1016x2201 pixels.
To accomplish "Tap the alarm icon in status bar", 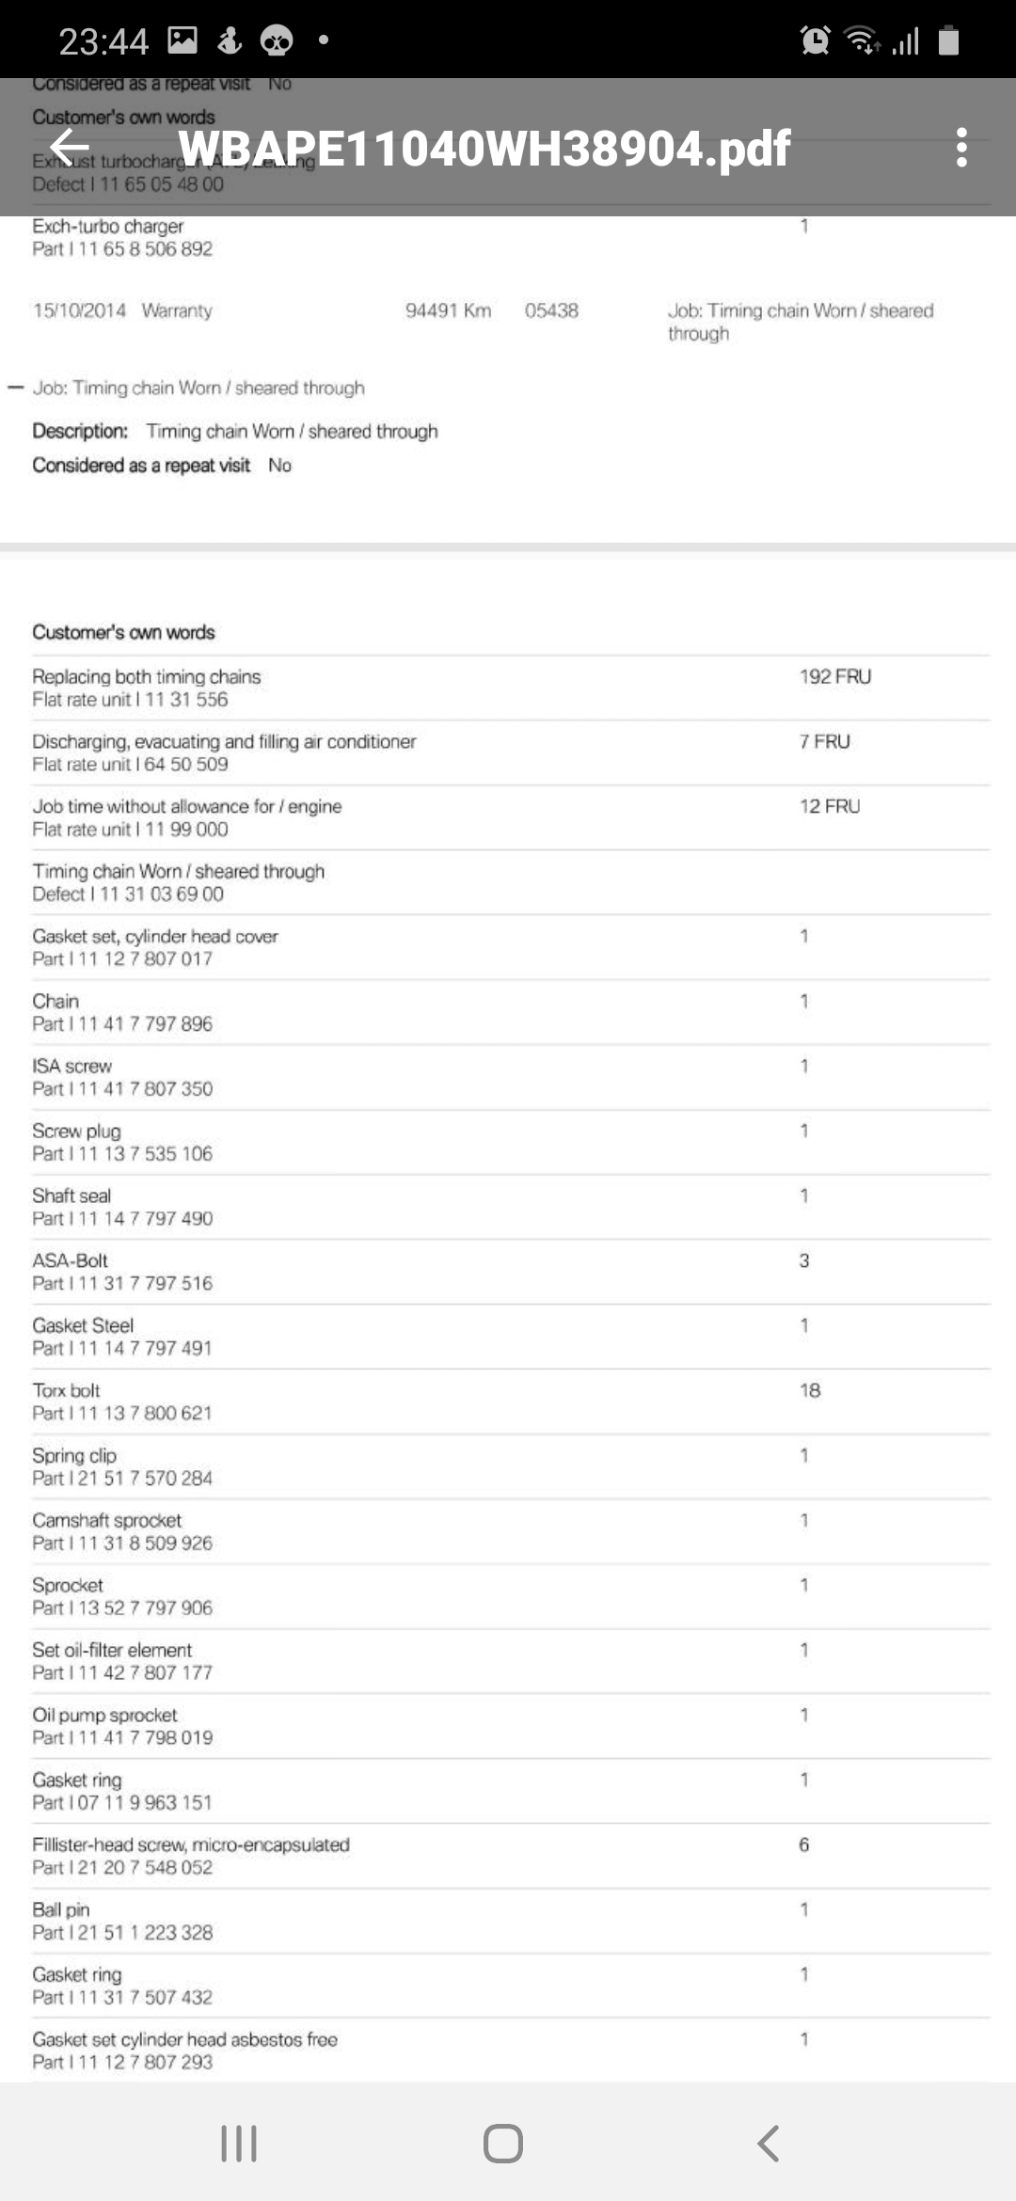I will point(815,40).
